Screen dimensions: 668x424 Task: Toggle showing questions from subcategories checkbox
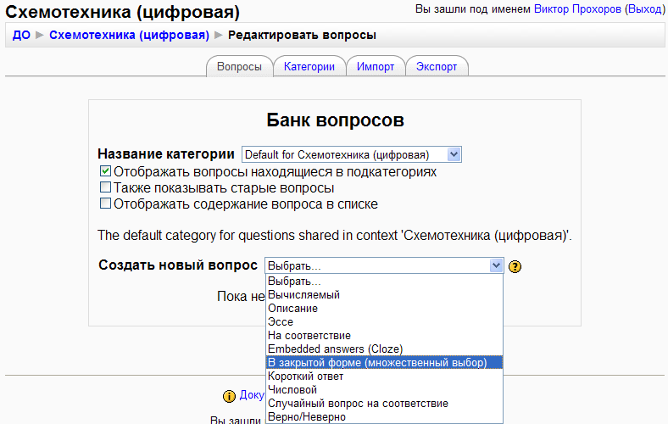pos(105,171)
